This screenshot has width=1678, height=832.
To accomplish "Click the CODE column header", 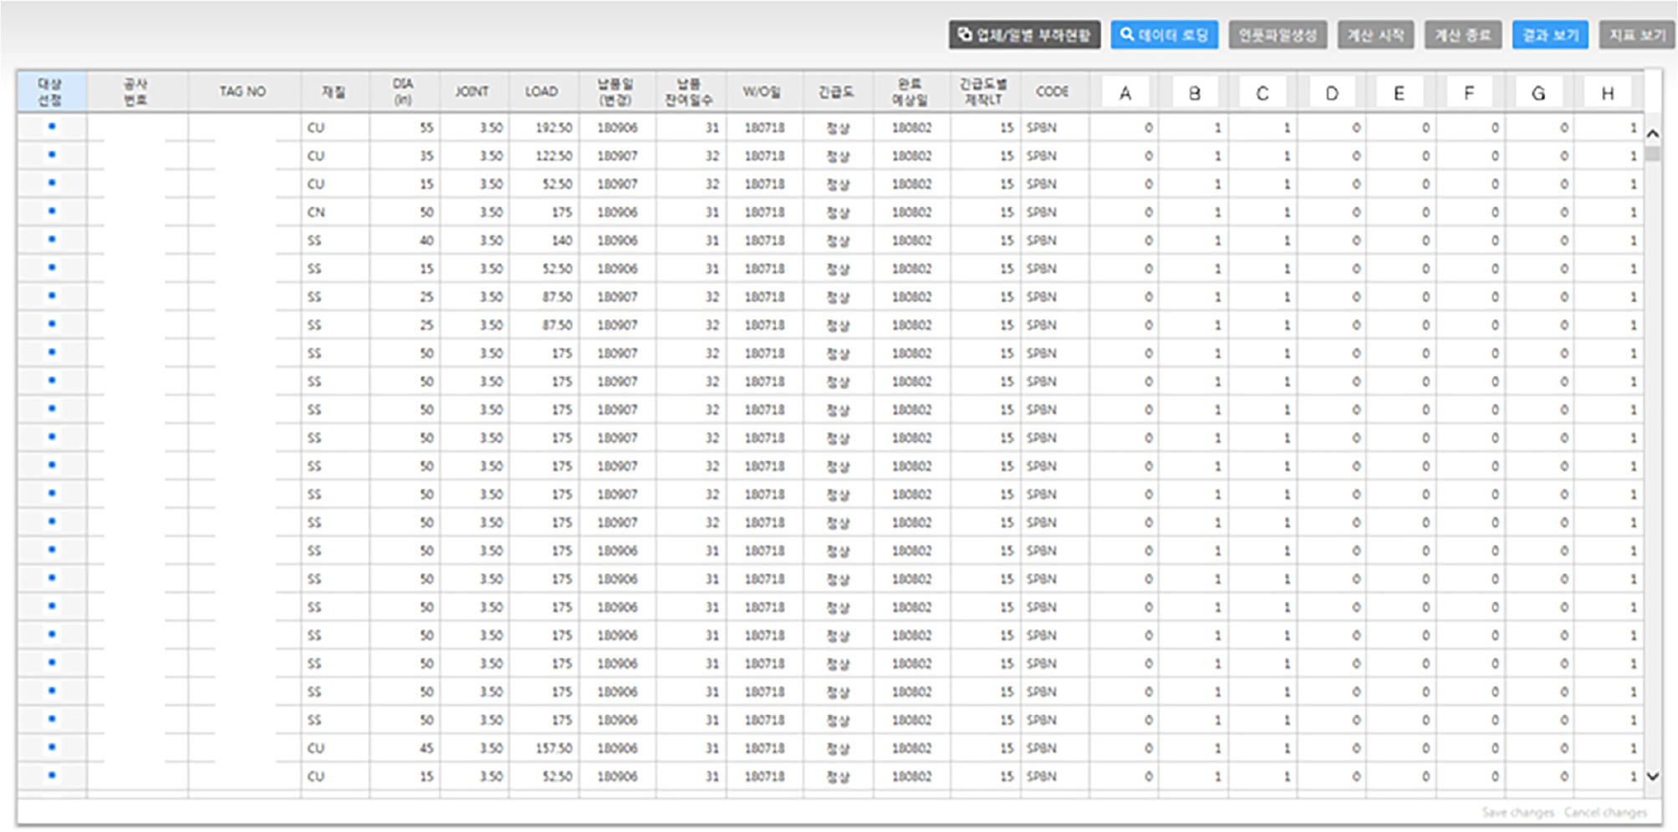I will pos(1053,92).
